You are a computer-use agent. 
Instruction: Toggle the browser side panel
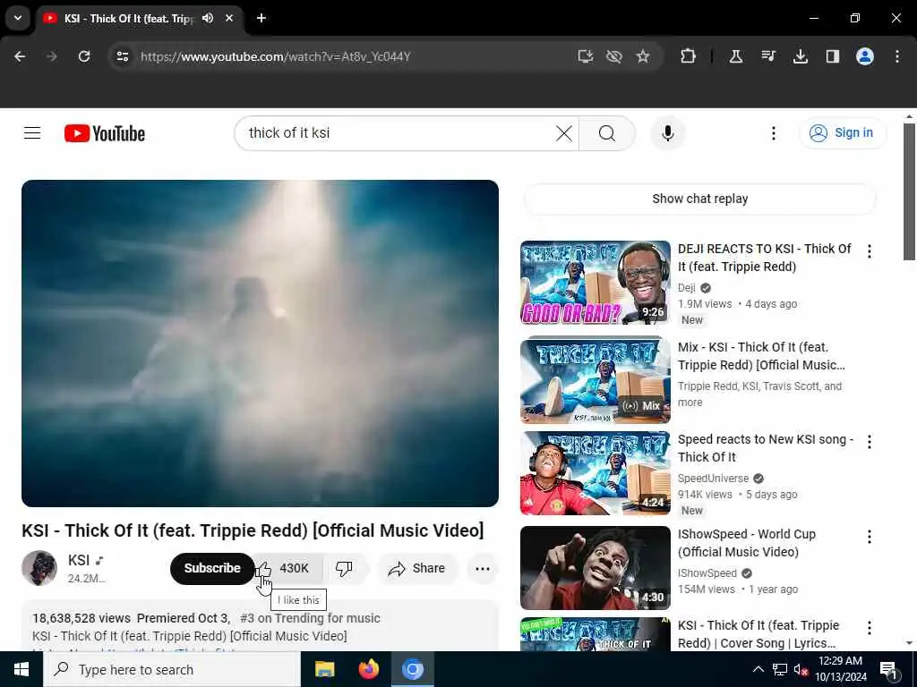(832, 56)
